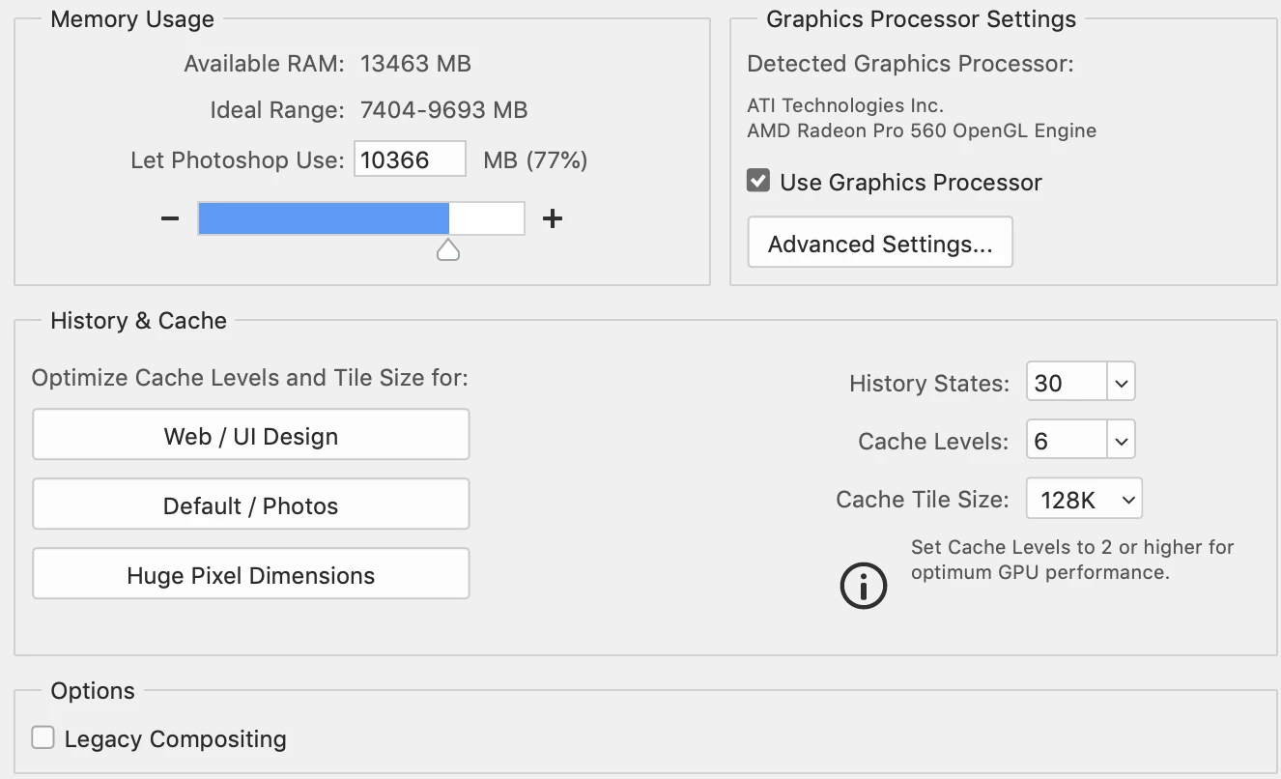This screenshot has width=1281, height=779.
Task: Click inside the Cache Levels value field
Action: pyautogui.click(x=1066, y=442)
